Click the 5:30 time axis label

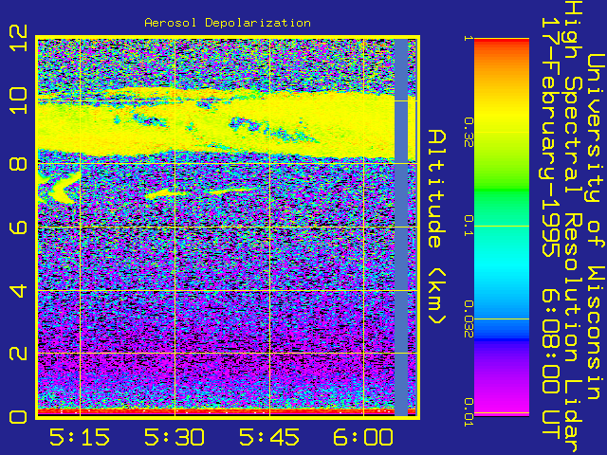[175, 438]
